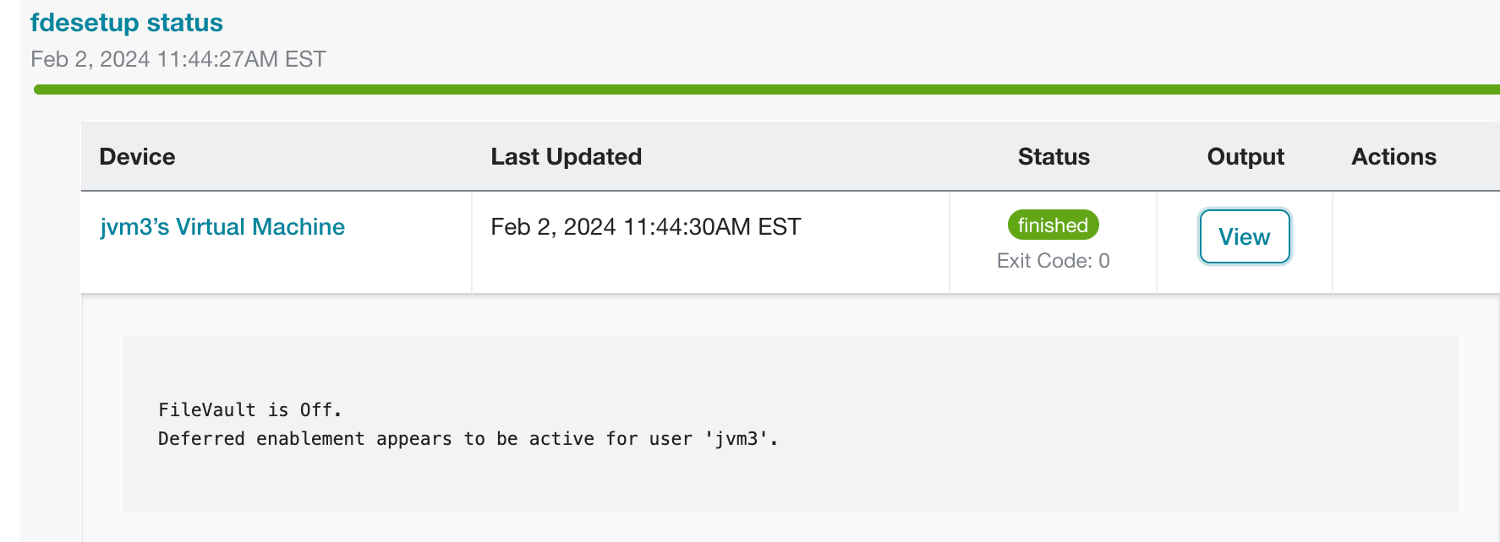Sort by the Last Updated column header
Viewport: 1500px width, 542px height.
click(566, 157)
